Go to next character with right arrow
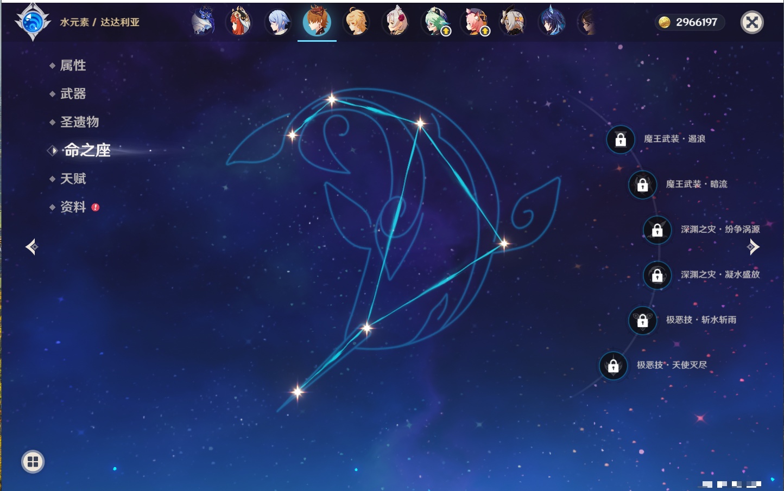This screenshot has height=491, width=784. pyautogui.click(x=753, y=247)
